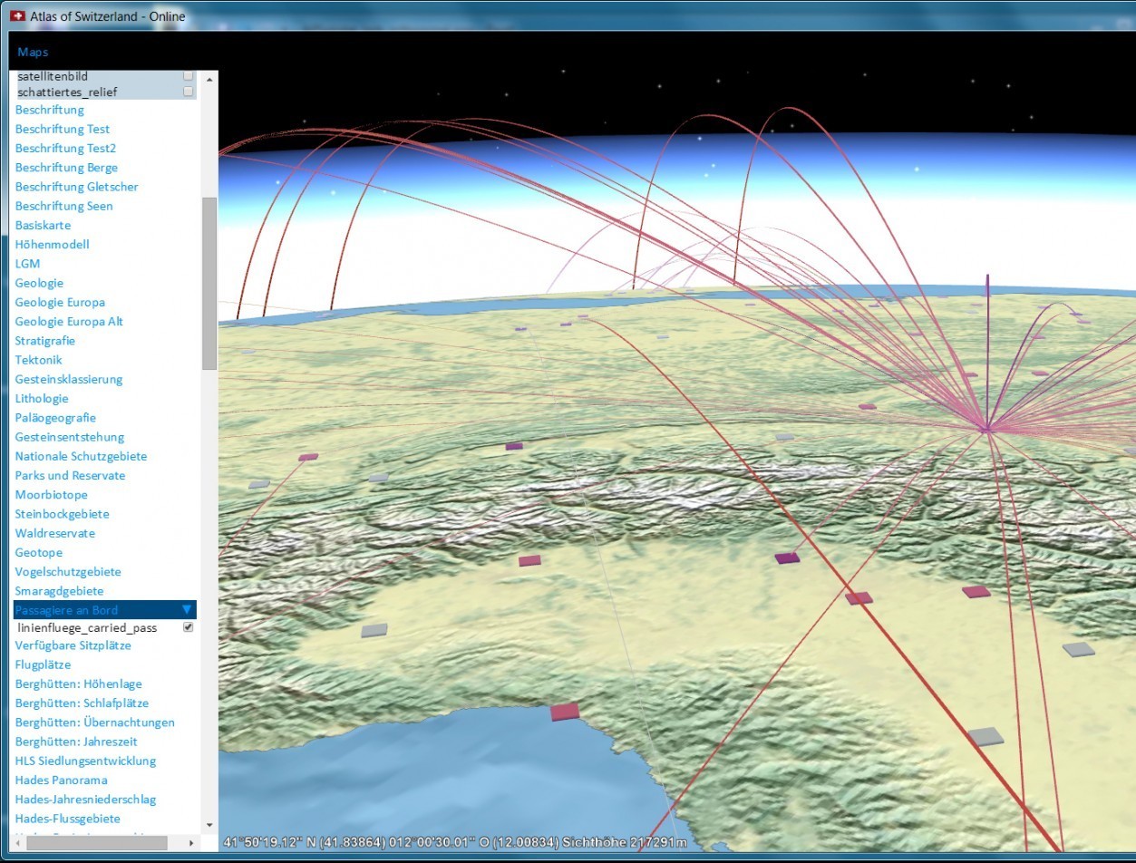
Task: Enable the schattiertes_relief layer checkbox
Action: [189, 92]
